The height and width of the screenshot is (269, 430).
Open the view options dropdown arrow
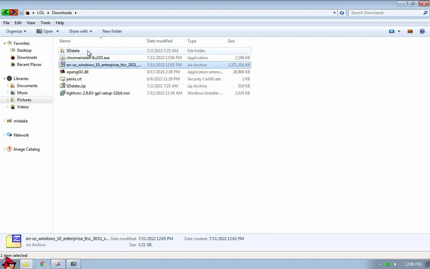[x=399, y=31]
